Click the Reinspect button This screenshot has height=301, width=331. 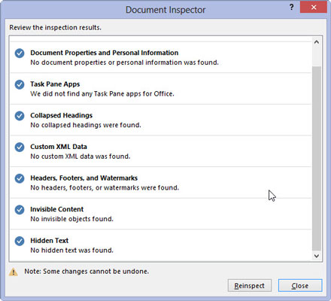click(x=250, y=286)
